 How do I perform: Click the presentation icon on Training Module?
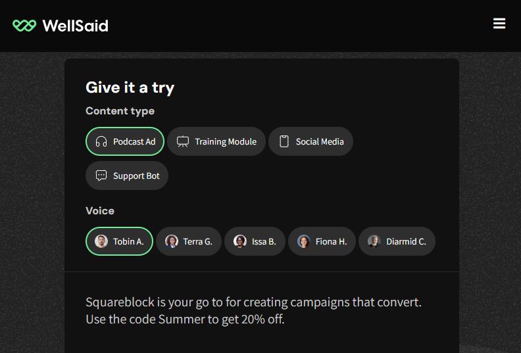tap(183, 141)
